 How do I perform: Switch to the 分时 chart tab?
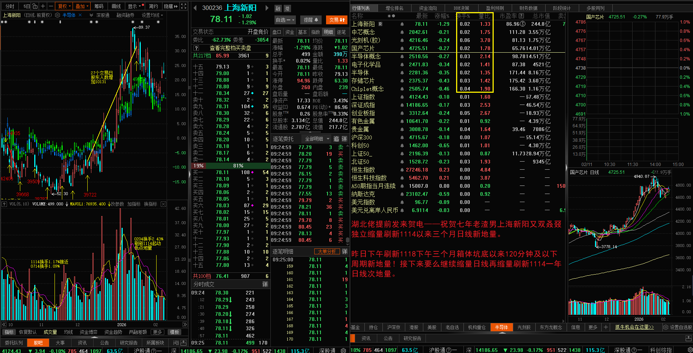(x=10, y=6)
